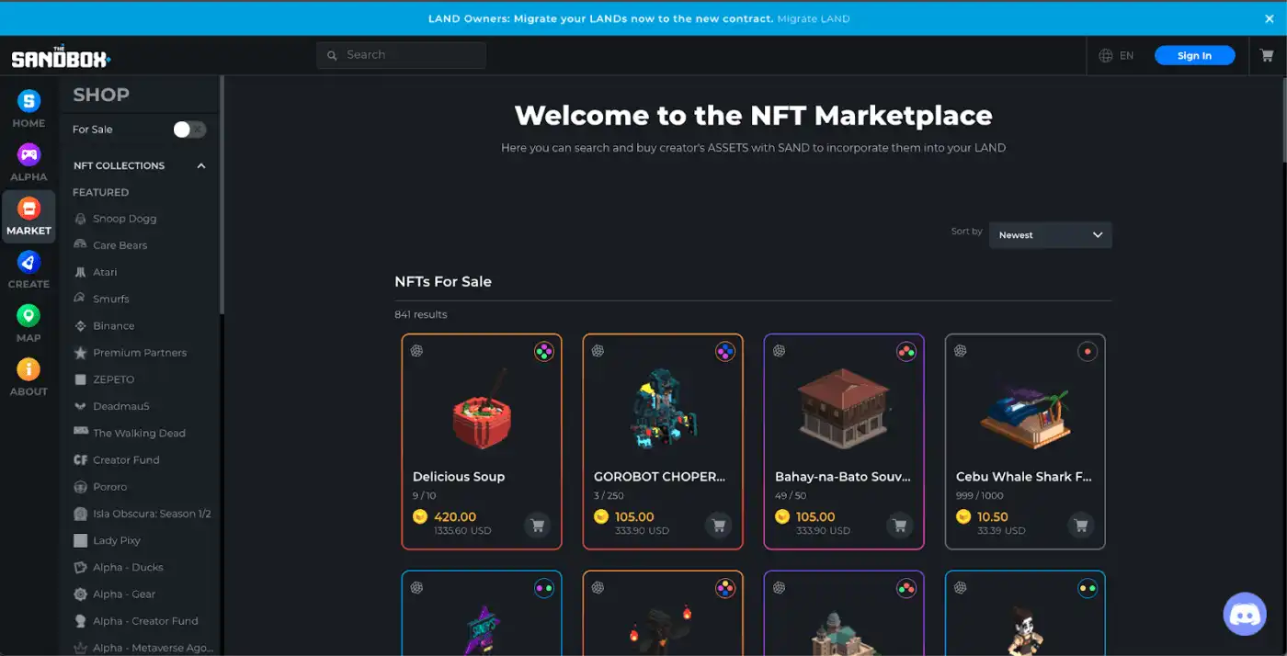Select Binance collection
Screen dimensions: 1287x656
pos(113,326)
